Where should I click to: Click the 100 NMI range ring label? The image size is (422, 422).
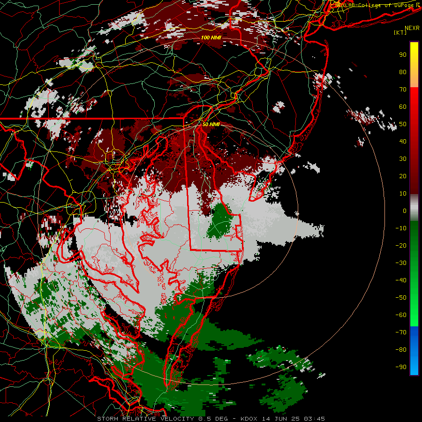click(x=211, y=38)
